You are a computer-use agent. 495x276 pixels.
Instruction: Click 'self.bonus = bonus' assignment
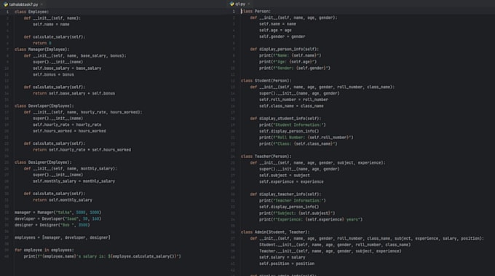(x=53, y=74)
